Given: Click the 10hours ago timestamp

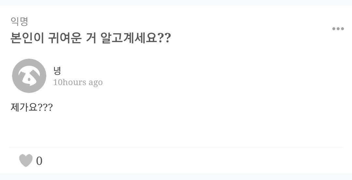Looking at the screenshot, I should point(78,82).
